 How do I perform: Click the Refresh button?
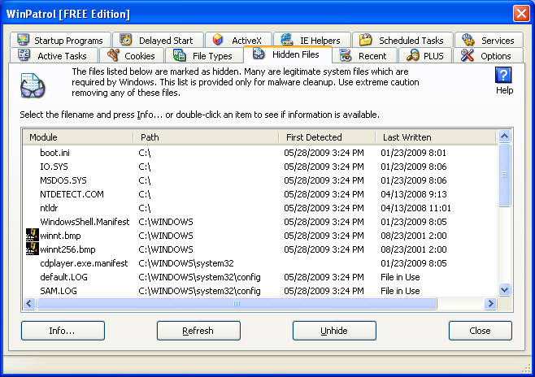(198, 331)
